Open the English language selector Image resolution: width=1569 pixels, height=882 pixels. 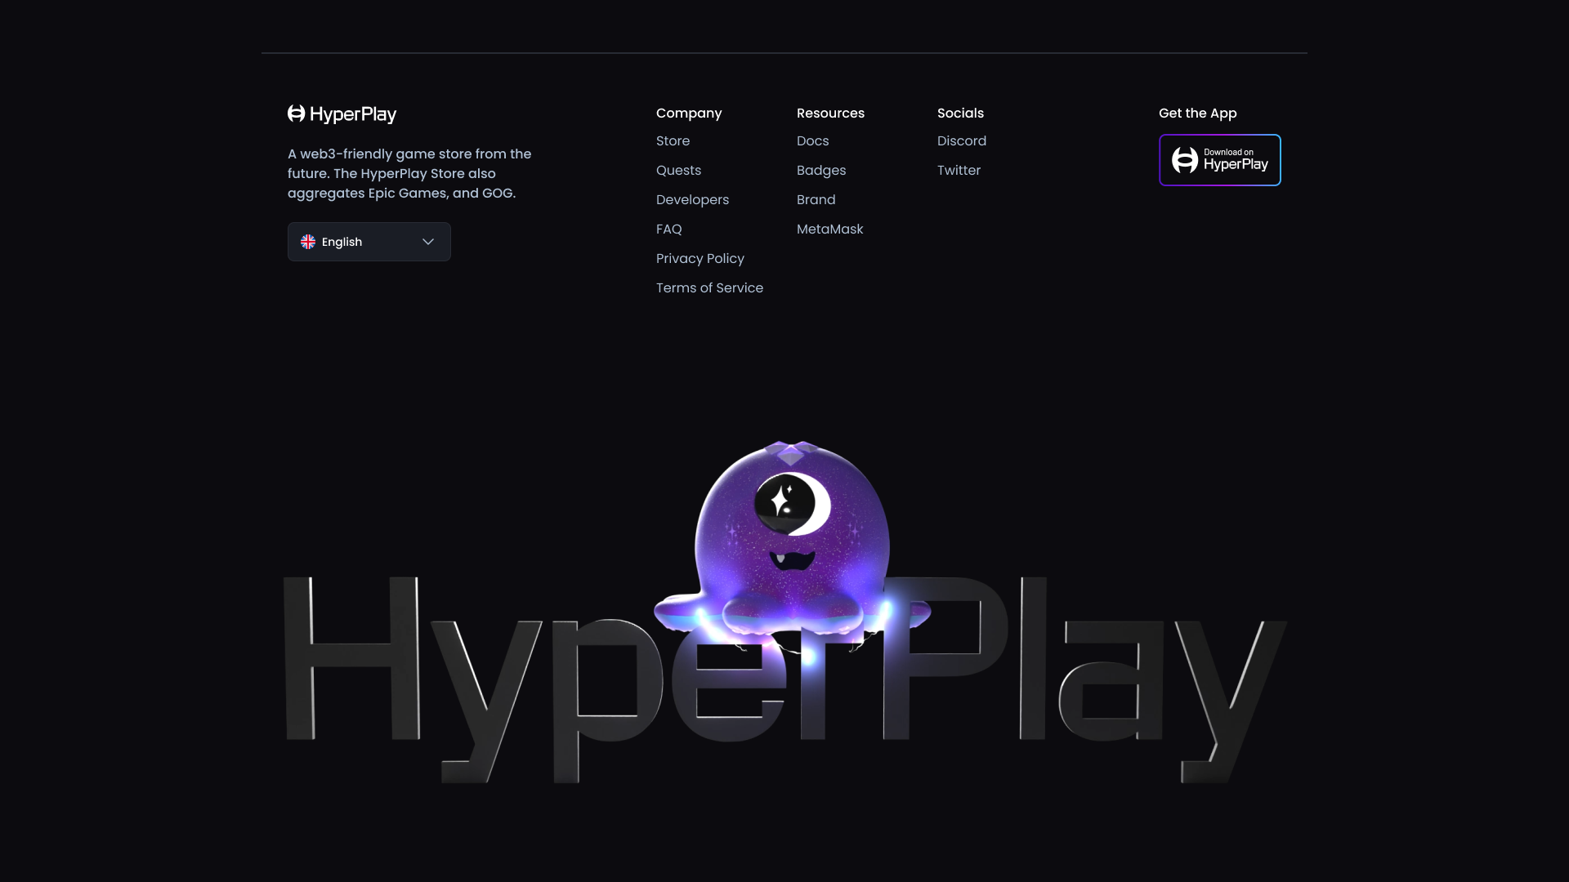[369, 242]
